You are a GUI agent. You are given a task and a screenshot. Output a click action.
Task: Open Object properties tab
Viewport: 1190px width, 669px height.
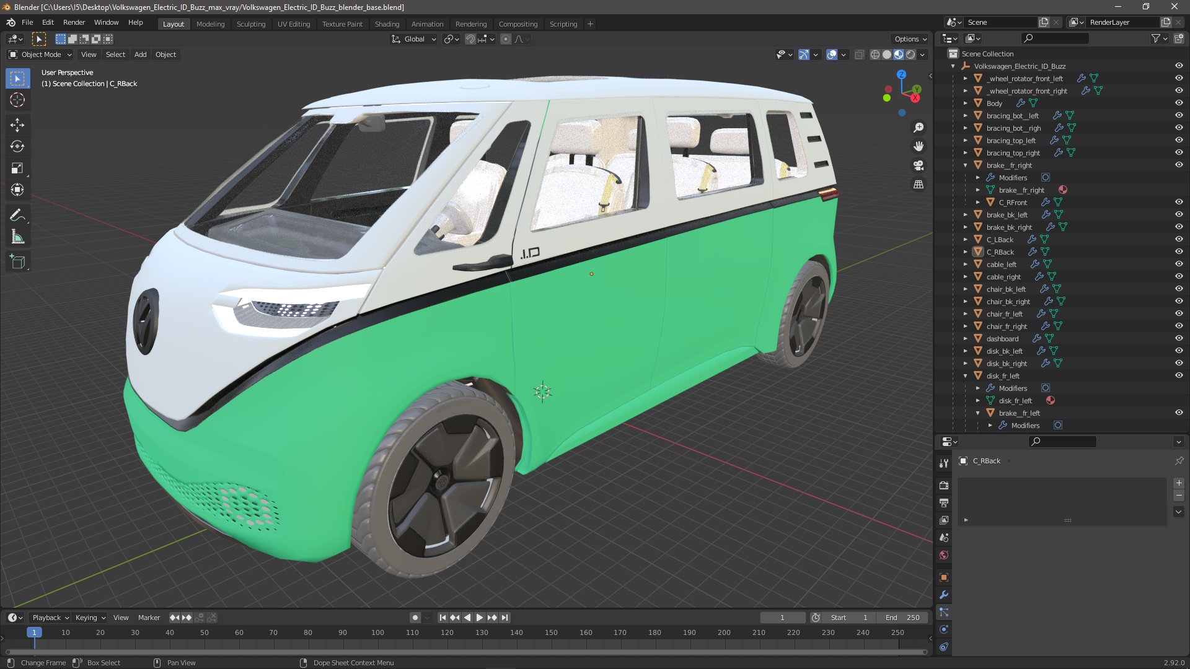click(x=944, y=577)
